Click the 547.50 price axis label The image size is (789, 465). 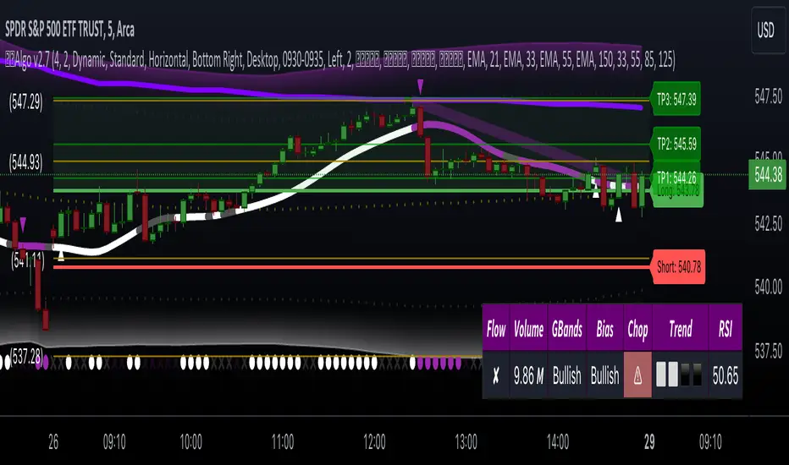[x=769, y=96]
